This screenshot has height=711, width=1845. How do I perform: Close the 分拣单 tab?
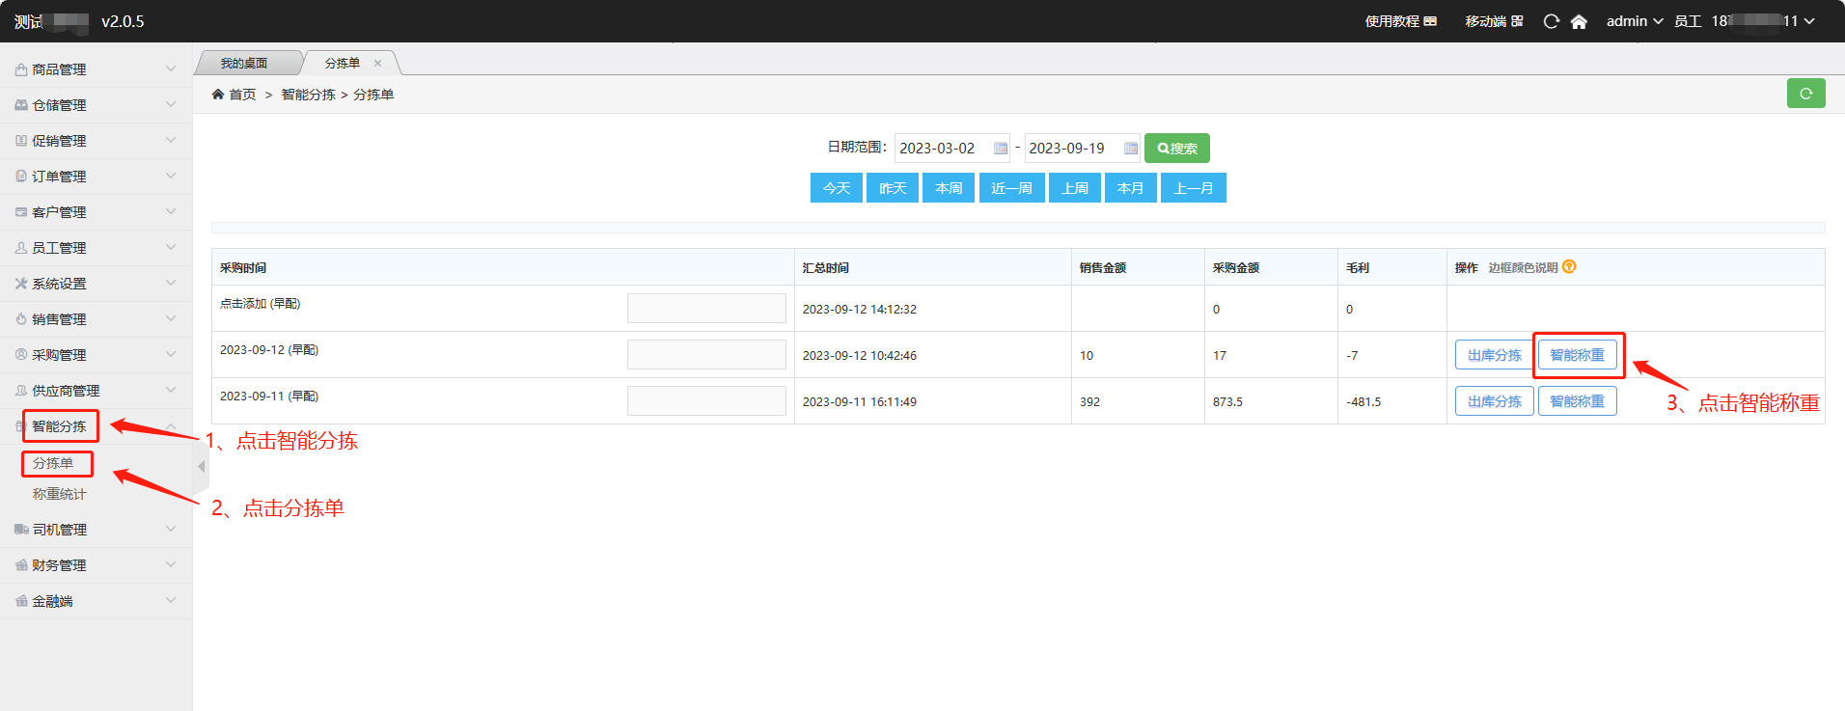(x=377, y=64)
